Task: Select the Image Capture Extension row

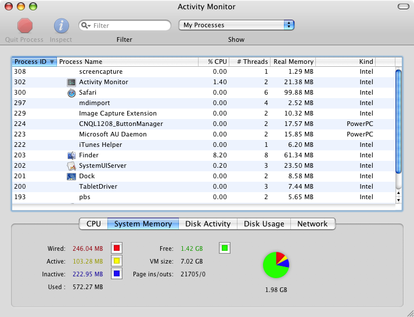Action: (204, 113)
